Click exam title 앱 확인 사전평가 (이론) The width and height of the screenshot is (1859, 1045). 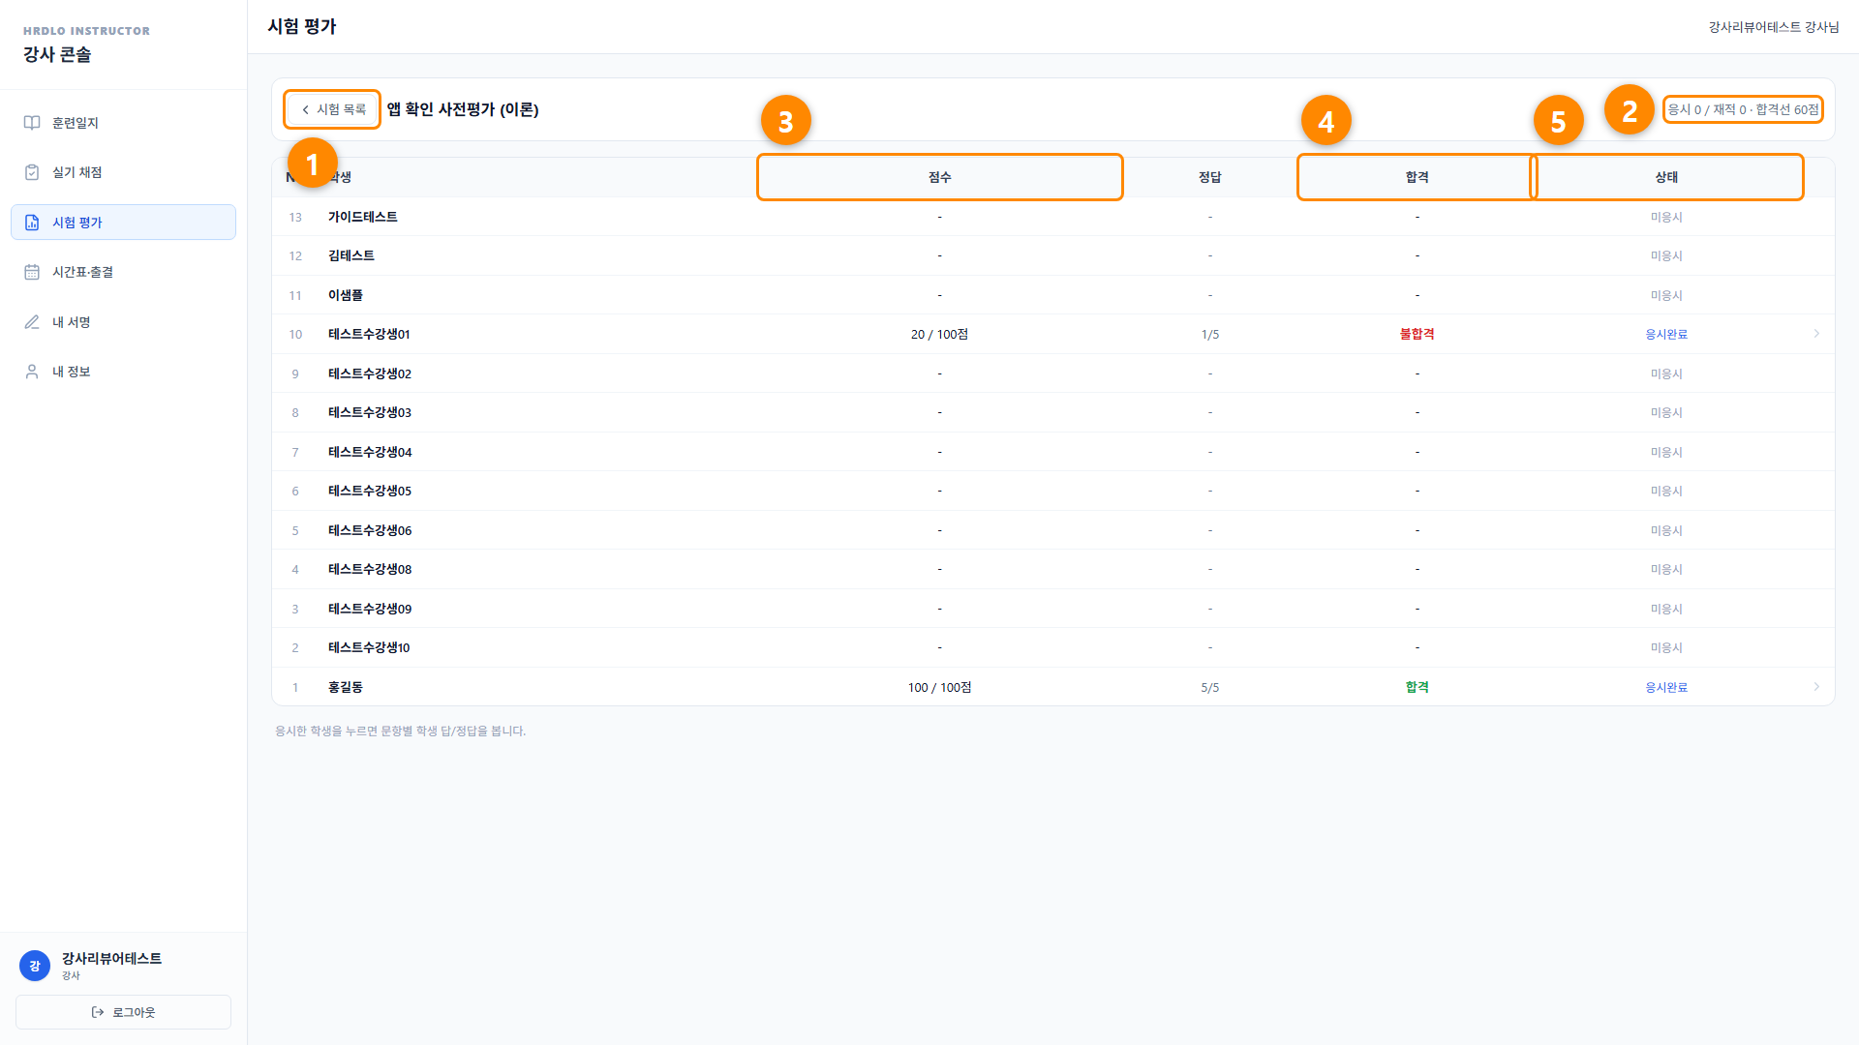[463, 109]
